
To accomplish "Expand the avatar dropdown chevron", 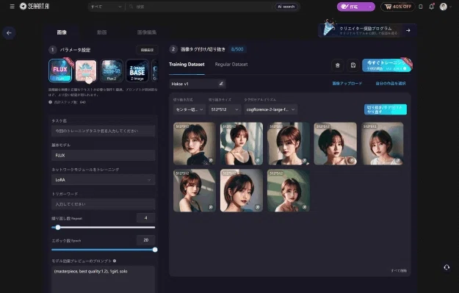I will (x=450, y=7).
